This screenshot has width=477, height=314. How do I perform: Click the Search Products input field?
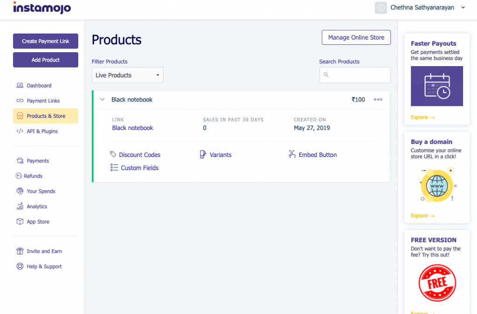[x=358, y=75]
